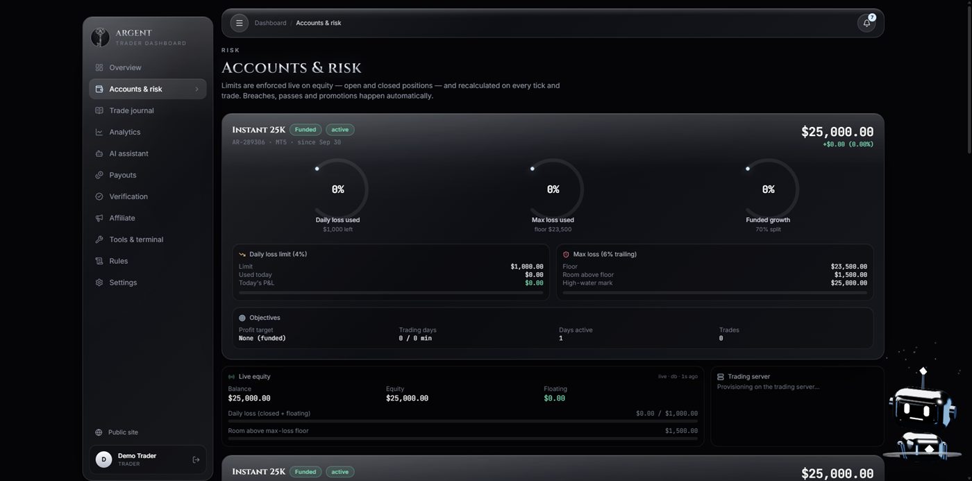The image size is (972, 481).
Task: Click the Daily loss used gauge
Action: [x=338, y=189]
